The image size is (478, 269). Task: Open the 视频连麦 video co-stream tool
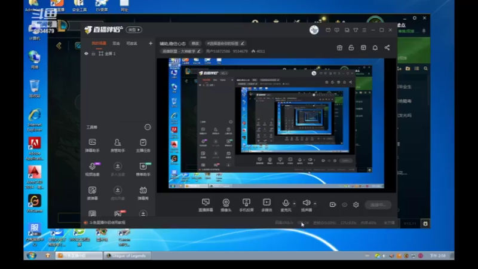(93, 169)
